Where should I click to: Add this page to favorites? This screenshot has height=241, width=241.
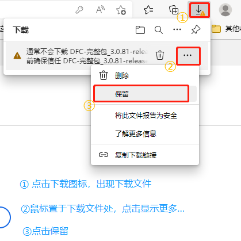(x=121, y=10)
